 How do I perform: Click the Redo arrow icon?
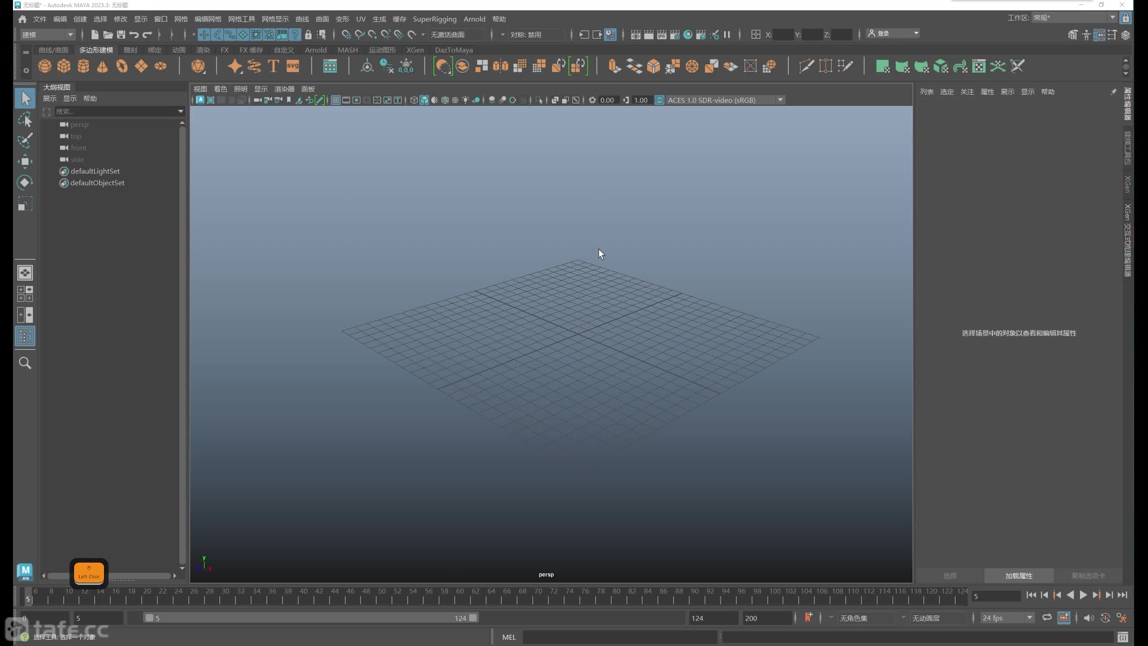click(147, 35)
